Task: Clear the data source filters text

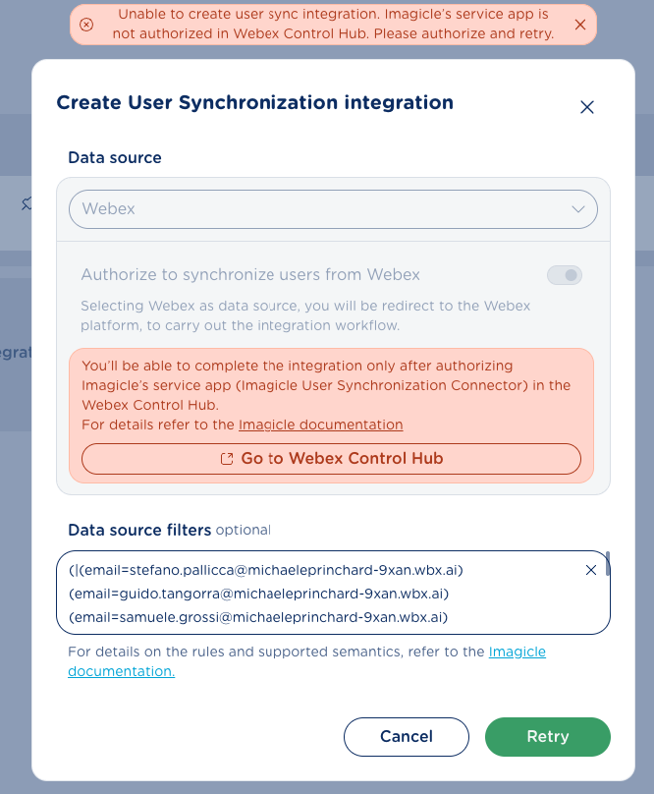Action: (x=590, y=570)
